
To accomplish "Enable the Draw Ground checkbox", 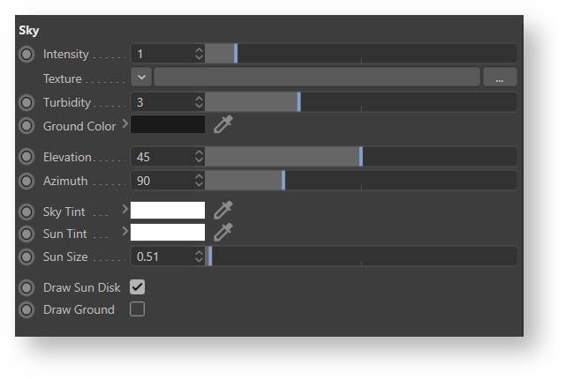I will 138,309.
